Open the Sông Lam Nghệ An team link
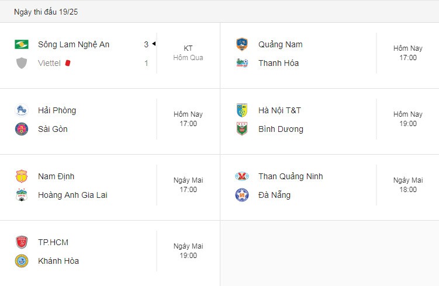 coord(74,44)
